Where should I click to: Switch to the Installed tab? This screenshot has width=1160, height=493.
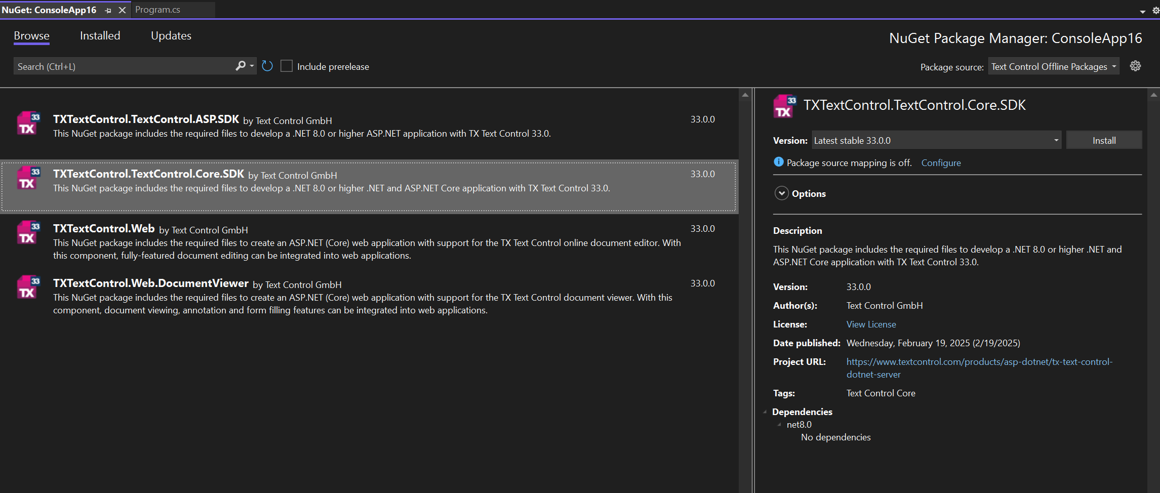point(100,36)
